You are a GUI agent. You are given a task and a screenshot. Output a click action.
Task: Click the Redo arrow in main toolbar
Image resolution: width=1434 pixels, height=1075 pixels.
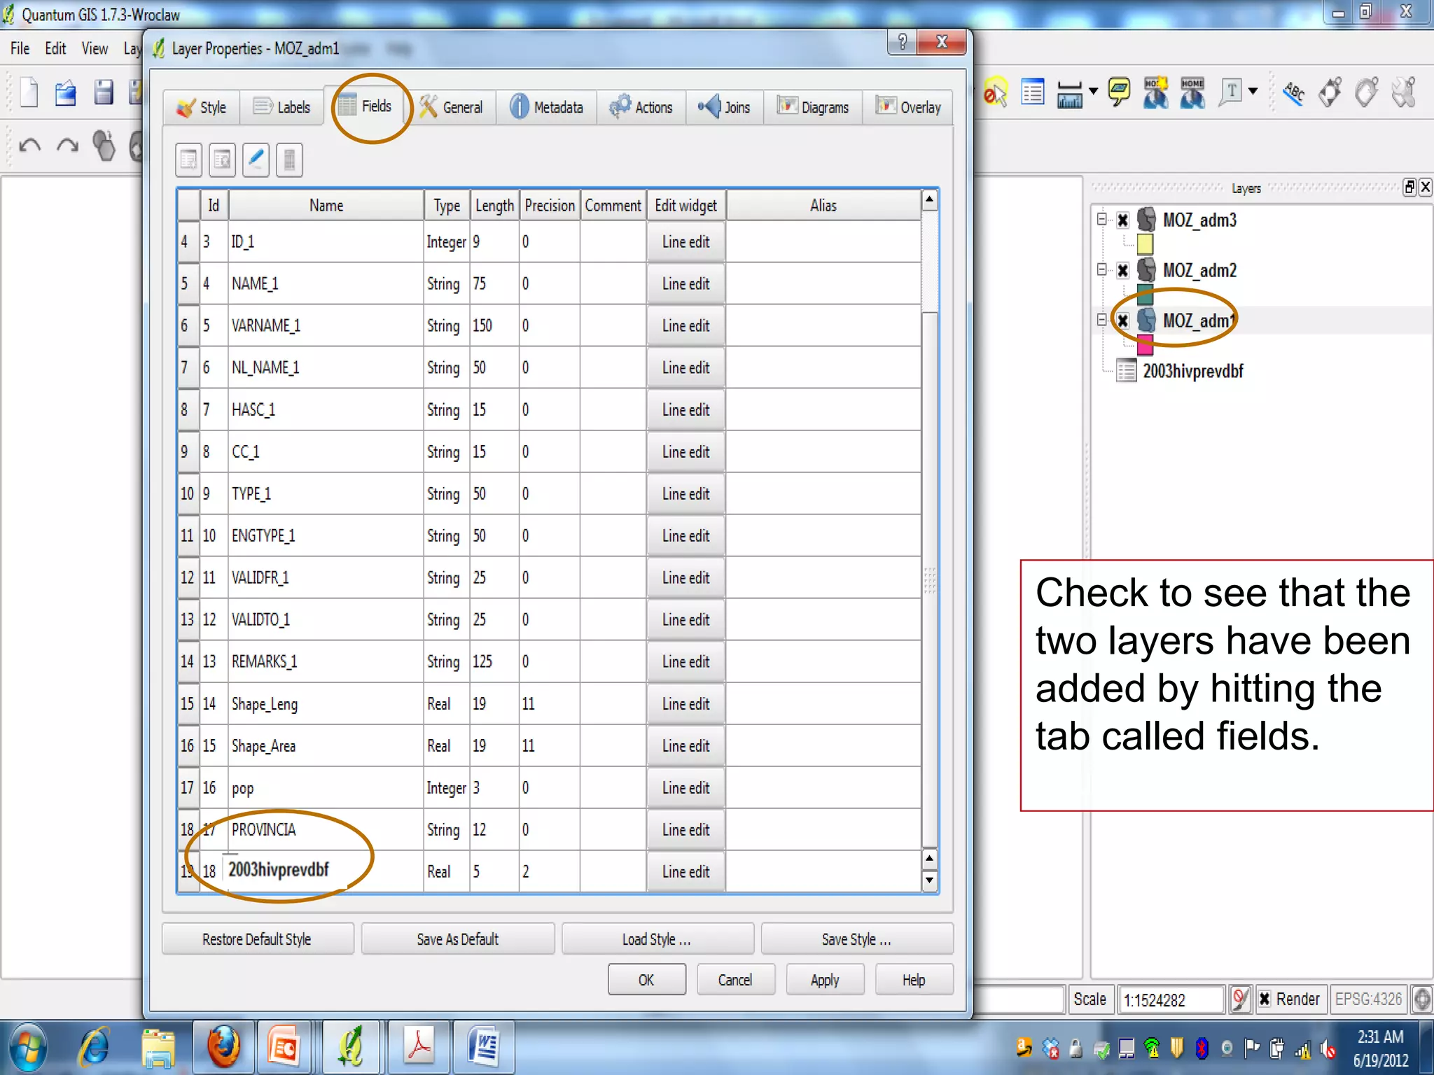[67, 146]
